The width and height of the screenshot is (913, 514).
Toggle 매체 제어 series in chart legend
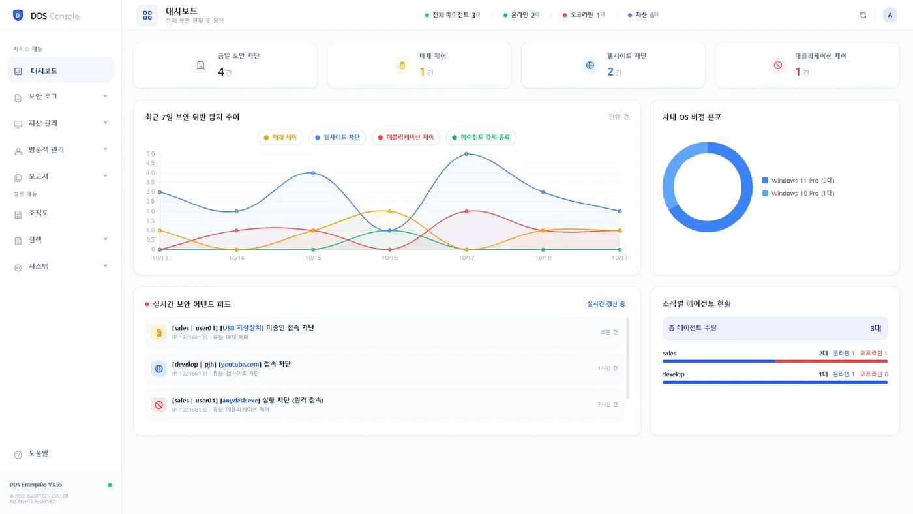point(280,138)
